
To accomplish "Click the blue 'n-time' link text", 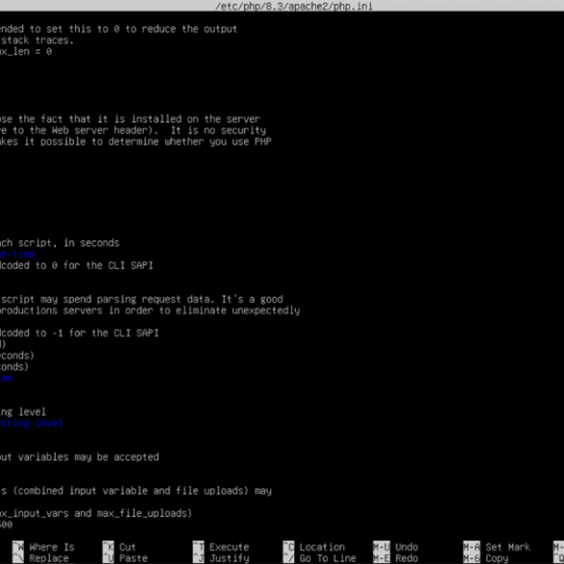I will point(17,255).
